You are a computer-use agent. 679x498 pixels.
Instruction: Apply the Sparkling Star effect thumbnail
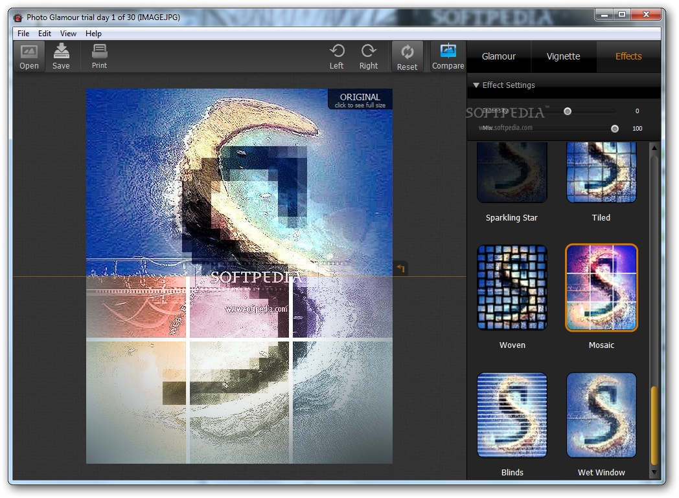[x=512, y=173]
